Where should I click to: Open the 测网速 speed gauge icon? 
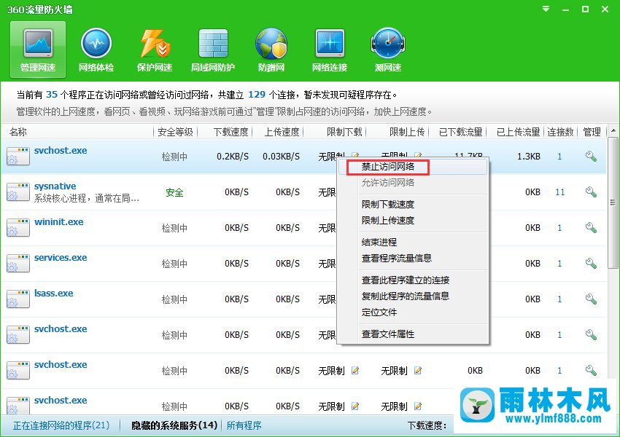[388, 49]
